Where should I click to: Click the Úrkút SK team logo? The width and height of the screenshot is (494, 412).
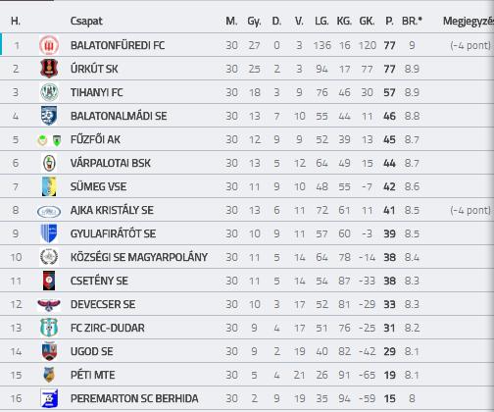coord(49,69)
